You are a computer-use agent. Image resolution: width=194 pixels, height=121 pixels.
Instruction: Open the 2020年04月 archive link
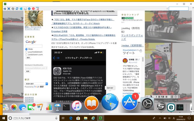pyautogui.click(x=29, y=100)
